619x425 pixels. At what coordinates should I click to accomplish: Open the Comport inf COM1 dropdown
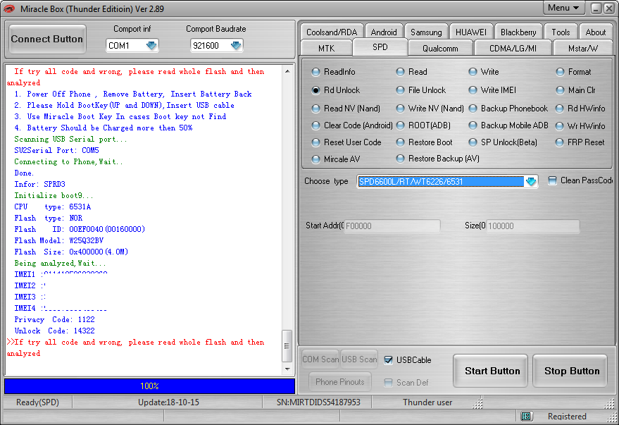[151, 46]
